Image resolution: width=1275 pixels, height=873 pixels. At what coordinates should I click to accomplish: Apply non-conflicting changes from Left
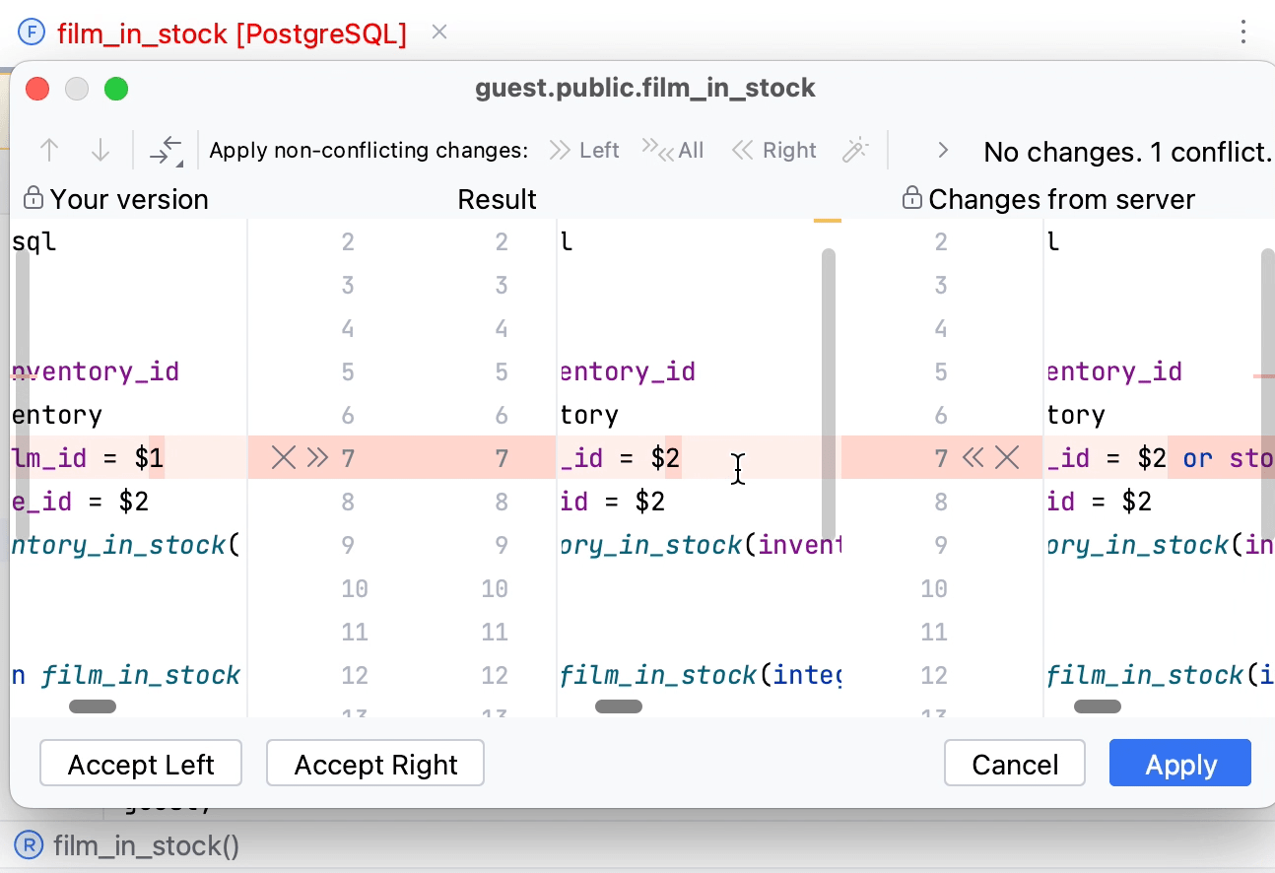point(583,150)
